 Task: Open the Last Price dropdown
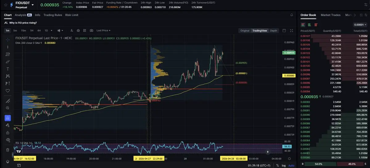coord(103,31)
